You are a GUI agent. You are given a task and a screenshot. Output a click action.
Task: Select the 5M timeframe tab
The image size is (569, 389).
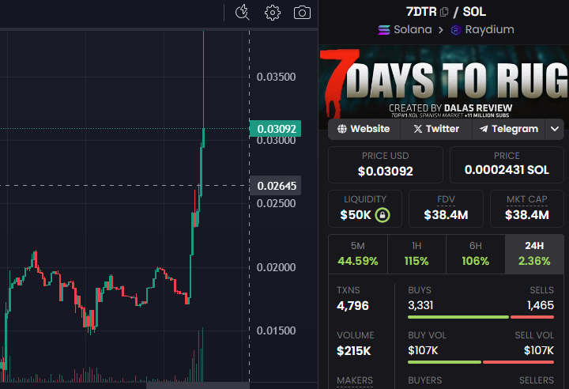[x=358, y=254]
